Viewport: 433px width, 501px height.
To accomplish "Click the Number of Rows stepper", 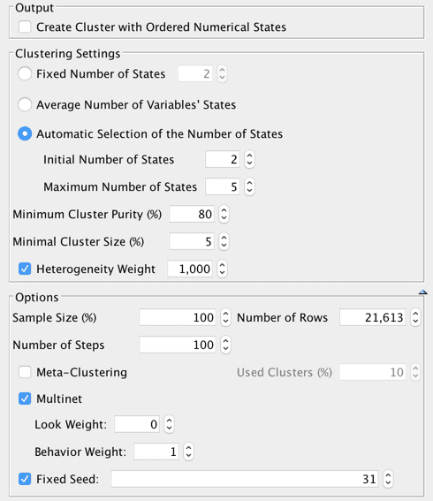I will 415,317.
